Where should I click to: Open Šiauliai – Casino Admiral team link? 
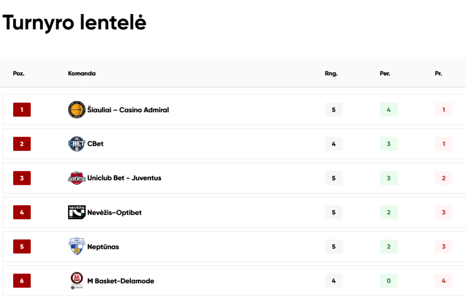tap(128, 110)
